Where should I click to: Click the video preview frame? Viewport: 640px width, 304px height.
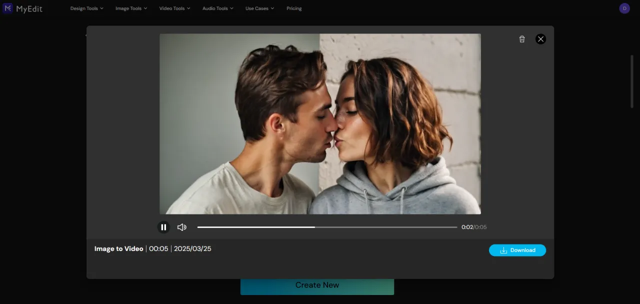click(x=320, y=124)
